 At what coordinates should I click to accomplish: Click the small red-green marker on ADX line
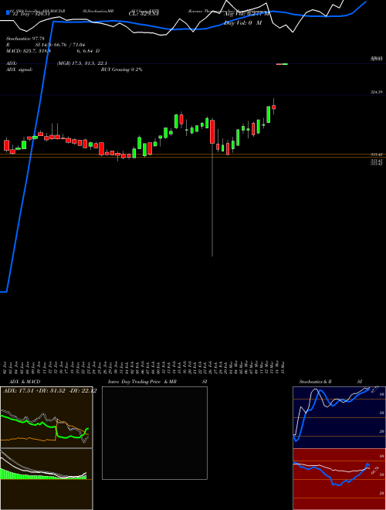pos(282,64)
